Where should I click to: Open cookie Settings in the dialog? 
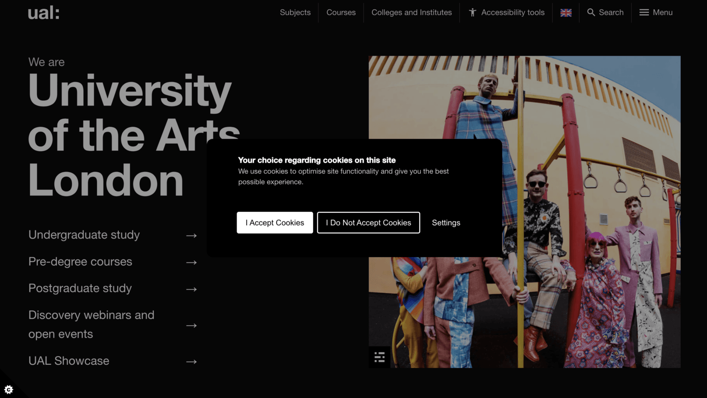pos(446,222)
